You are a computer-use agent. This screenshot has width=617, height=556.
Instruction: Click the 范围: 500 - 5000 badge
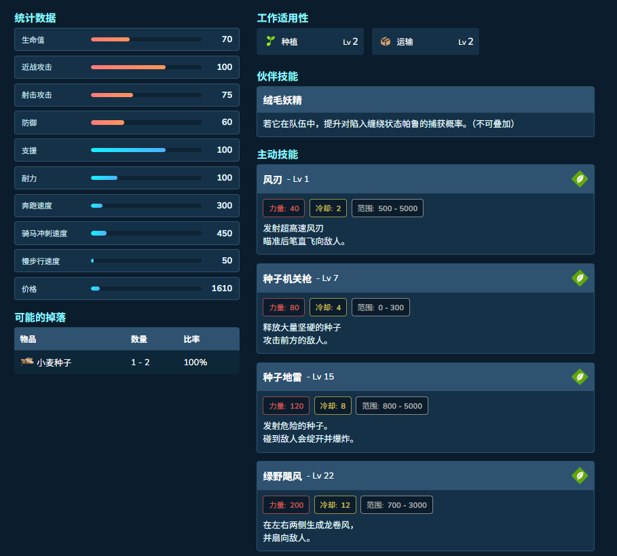pos(387,208)
